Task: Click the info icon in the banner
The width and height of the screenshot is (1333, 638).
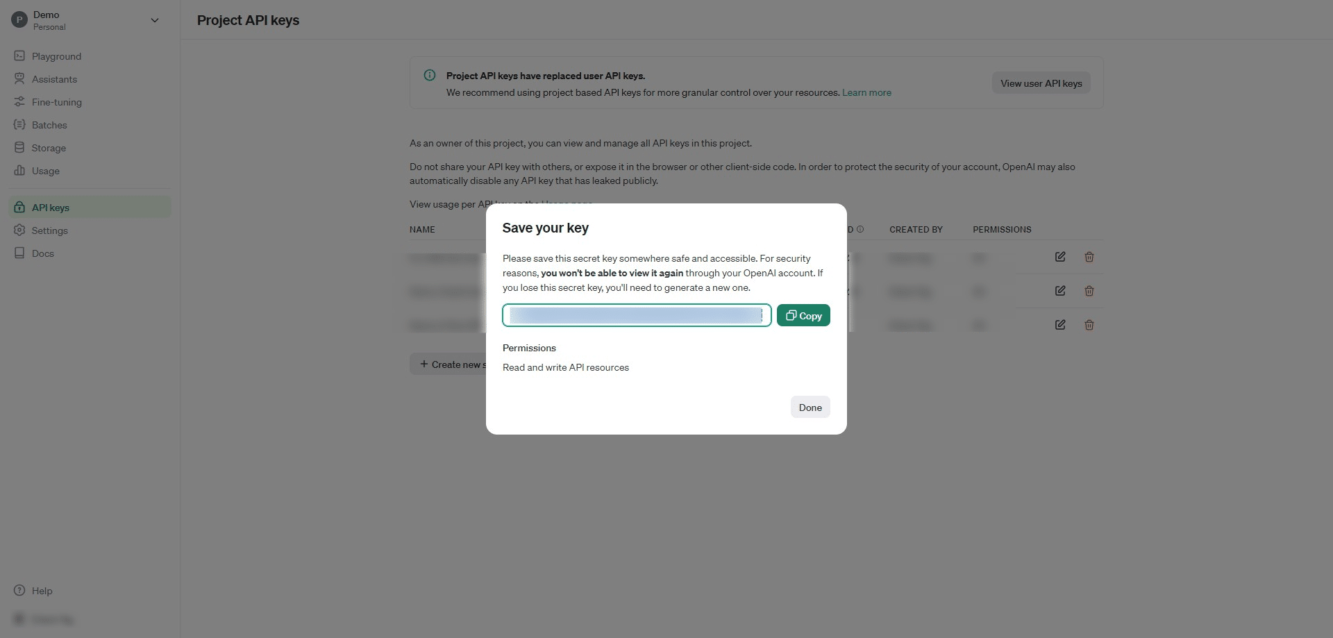Action: [x=430, y=75]
